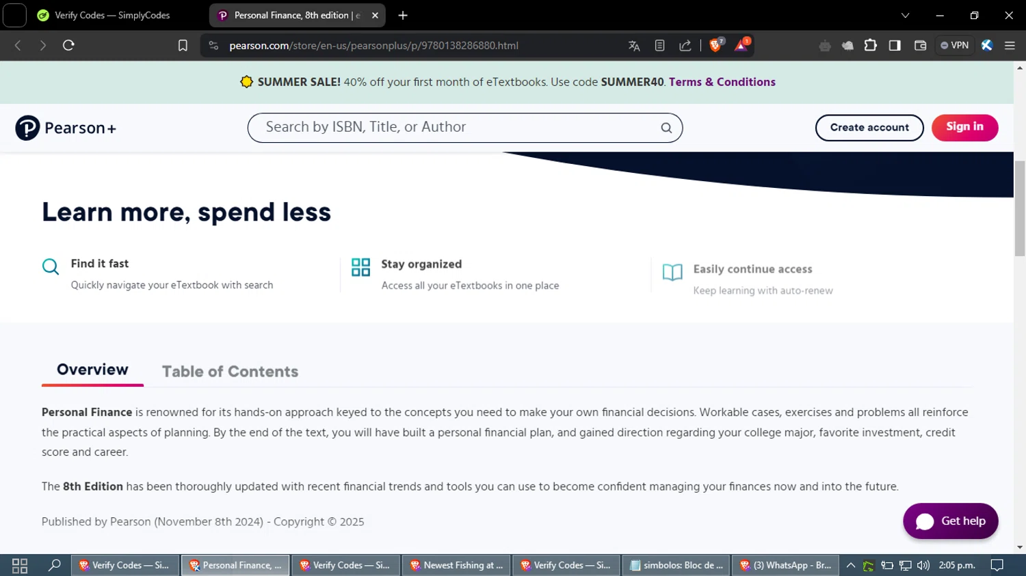Click the SUMMER40 code text in banner
The width and height of the screenshot is (1026, 576).
click(x=632, y=82)
